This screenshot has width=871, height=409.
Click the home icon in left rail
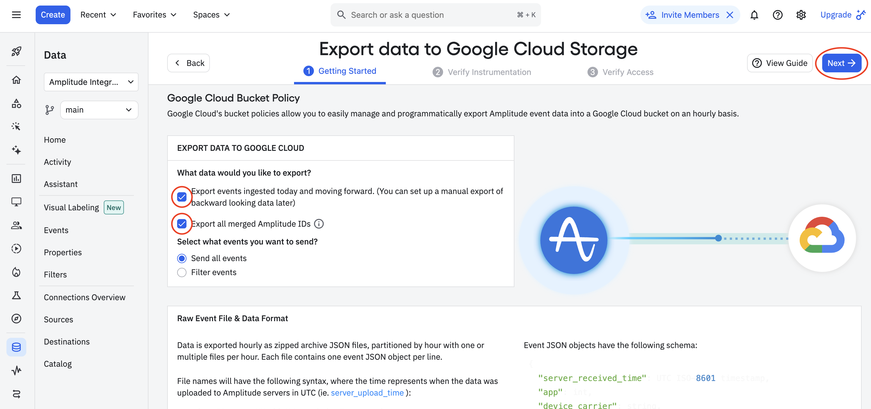pos(16,80)
